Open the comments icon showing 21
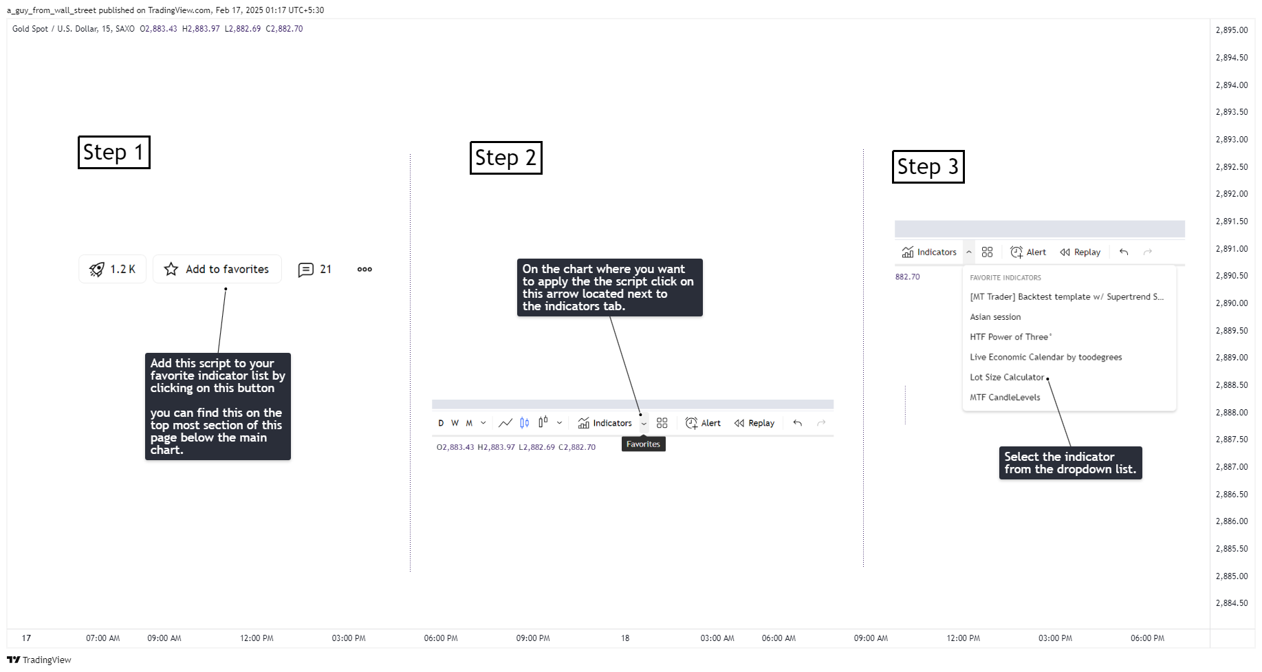Screen dimensions: 1262x672 (x=314, y=270)
